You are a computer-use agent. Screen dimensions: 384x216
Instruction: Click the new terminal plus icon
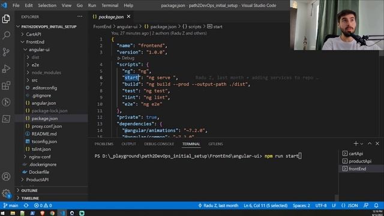(356, 144)
